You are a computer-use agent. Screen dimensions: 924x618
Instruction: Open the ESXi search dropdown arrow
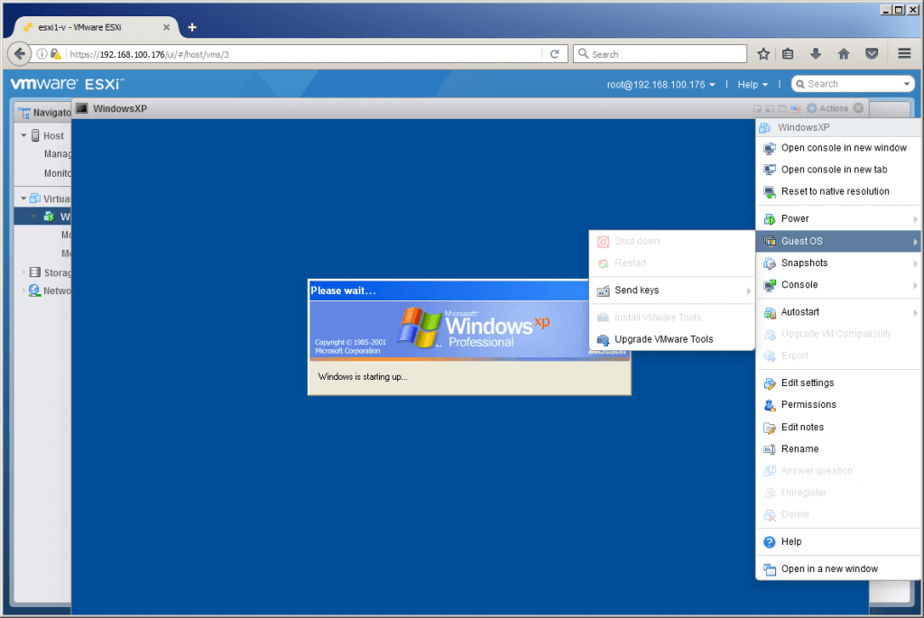[x=907, y=84]
